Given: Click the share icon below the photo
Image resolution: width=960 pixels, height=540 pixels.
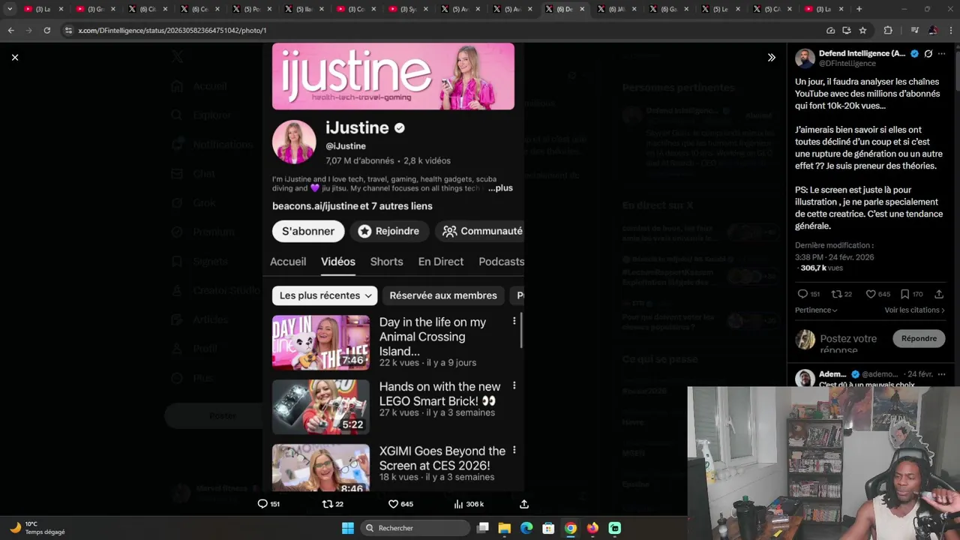Looking at the screenshot, I should coord(524,504).
